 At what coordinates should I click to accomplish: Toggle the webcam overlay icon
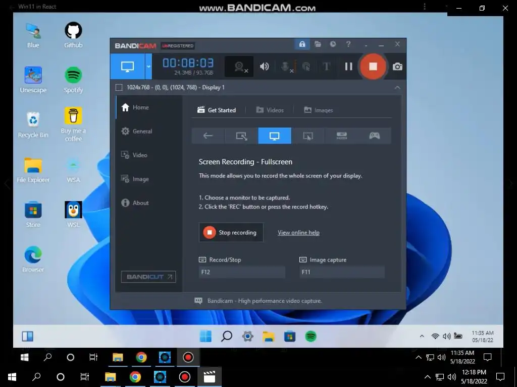(x=239, y=67)
